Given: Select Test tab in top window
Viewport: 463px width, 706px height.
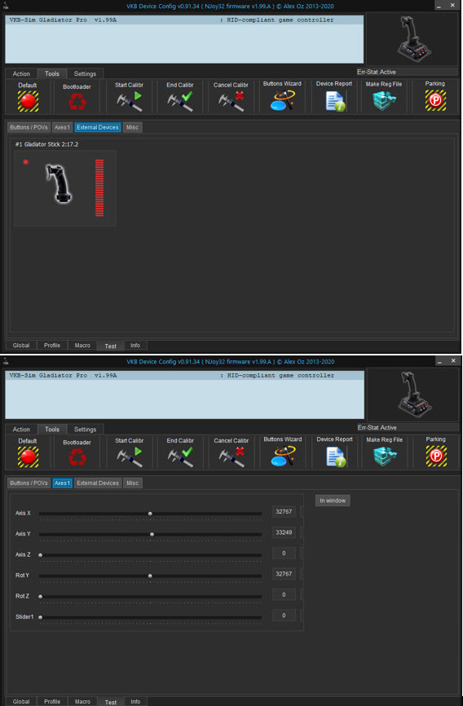Looking at the screenshot, I should point(110,346).
